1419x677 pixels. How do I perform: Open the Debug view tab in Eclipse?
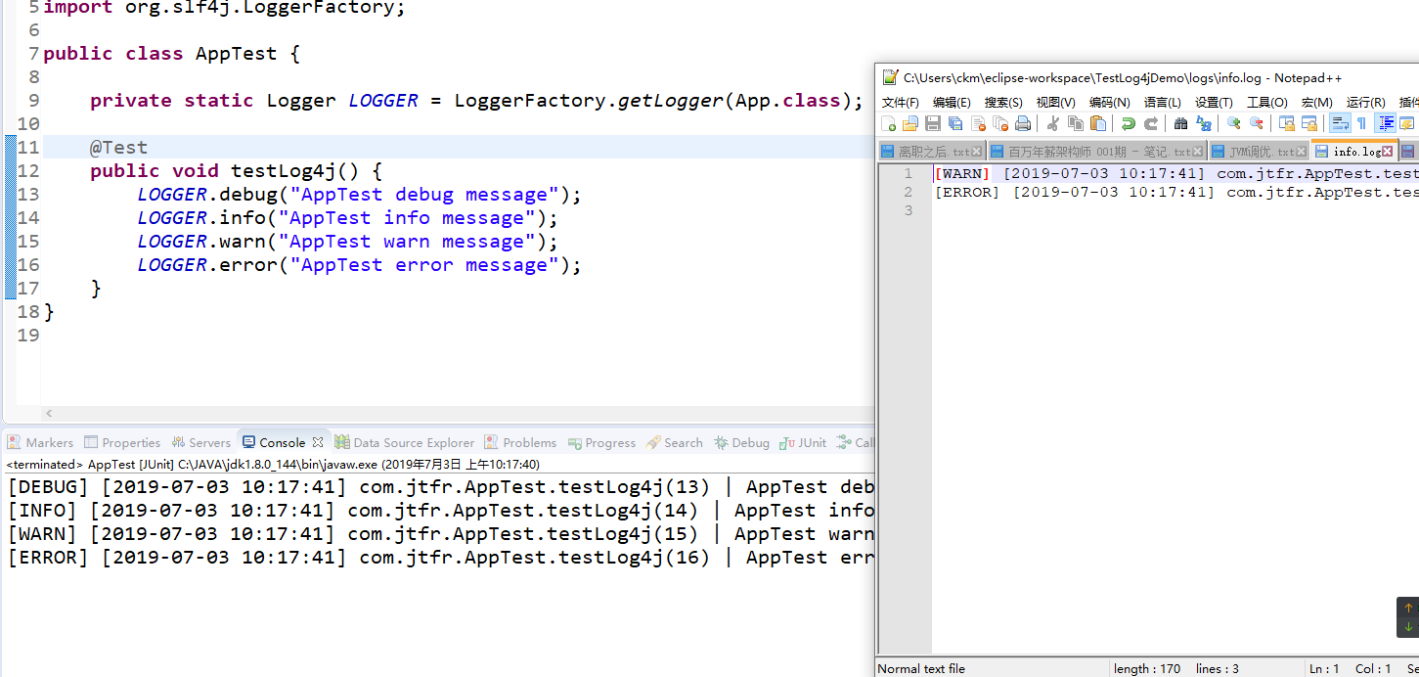point(741,442)
